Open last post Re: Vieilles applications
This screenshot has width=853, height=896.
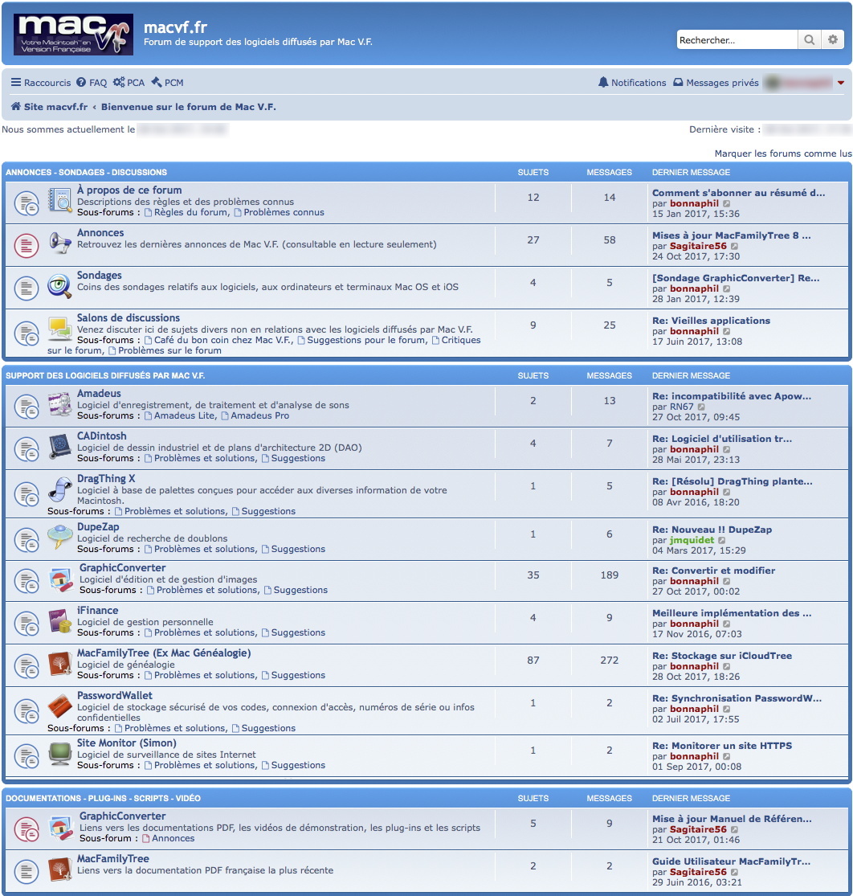pos(711,320)
